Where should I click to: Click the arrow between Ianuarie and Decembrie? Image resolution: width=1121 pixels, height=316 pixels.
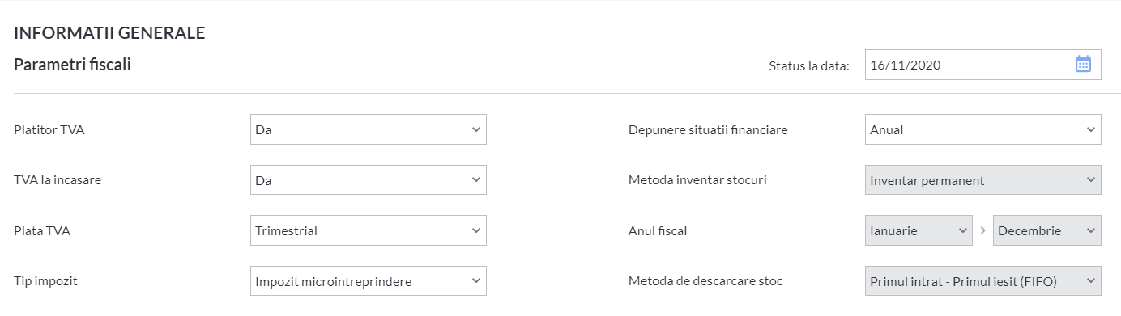[x=983, y=230]
